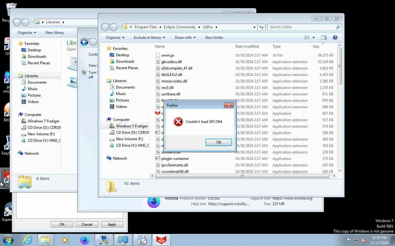Image resolution: width=395 pixels, height=246 pixels.
Task: Click the Apply button in background dialog
Action: click(x=112, y=224)
